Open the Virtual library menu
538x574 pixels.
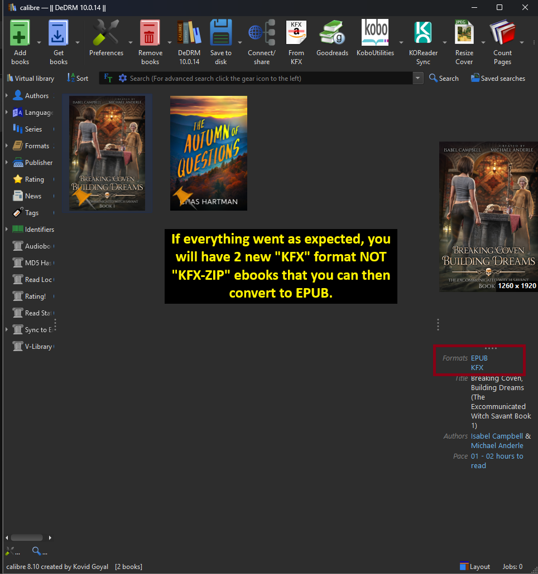(x=30, y=78)
